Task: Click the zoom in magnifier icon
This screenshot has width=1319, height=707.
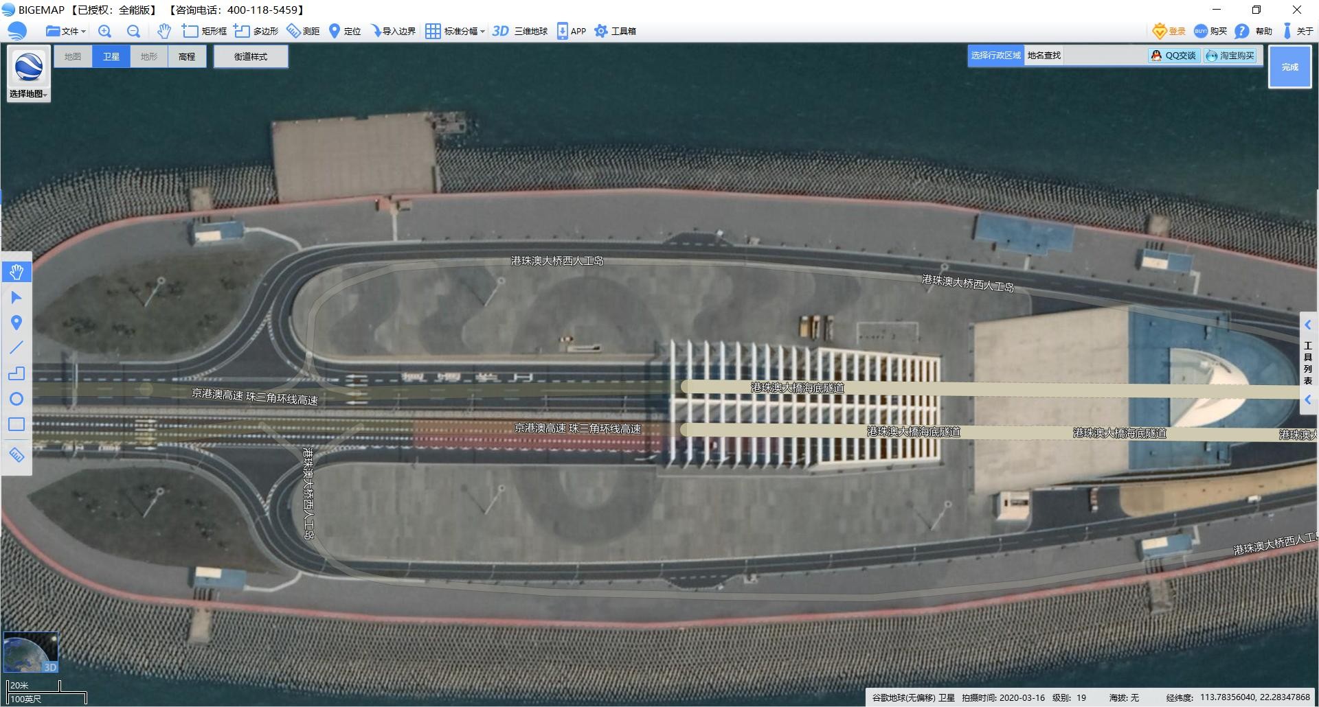Action: click(x=104, y=31)
